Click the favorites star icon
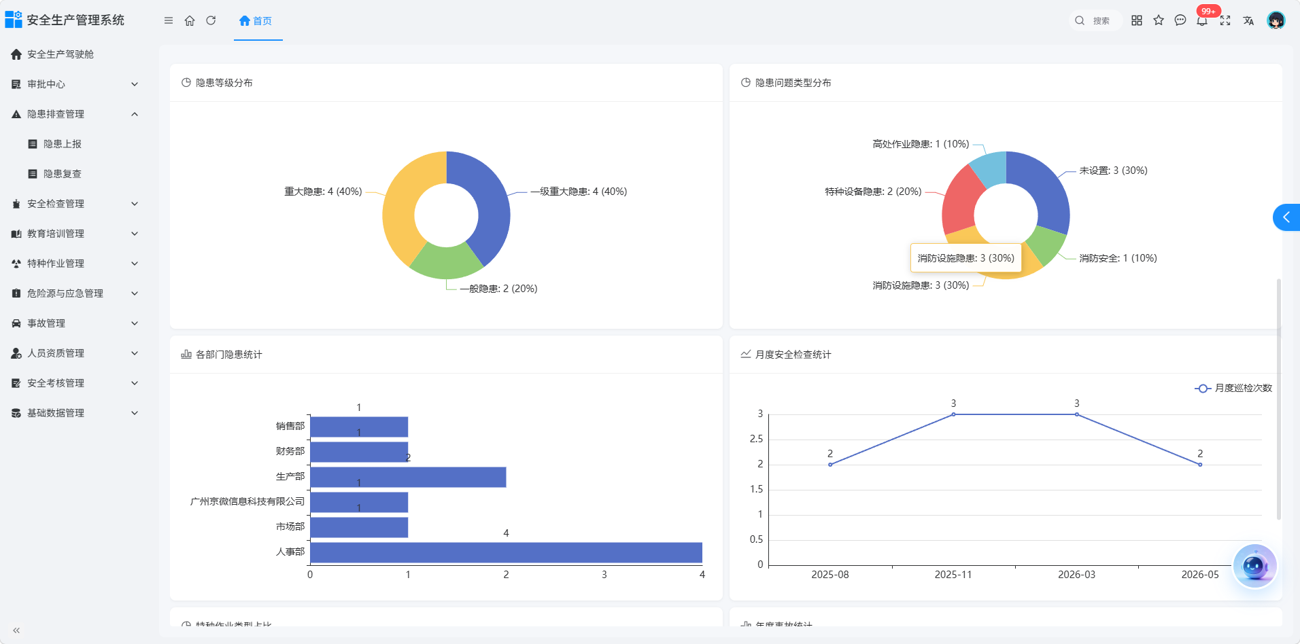The image size is (1300, 644). pyautogui.click(x=1159, y=20)
